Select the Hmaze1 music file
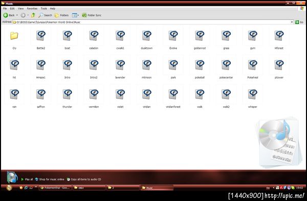The width and height of the screenshot is (307, 201). tap(41, 65)
